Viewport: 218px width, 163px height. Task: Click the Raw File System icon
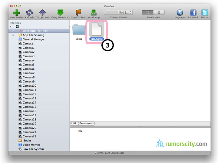coord(20,149)
